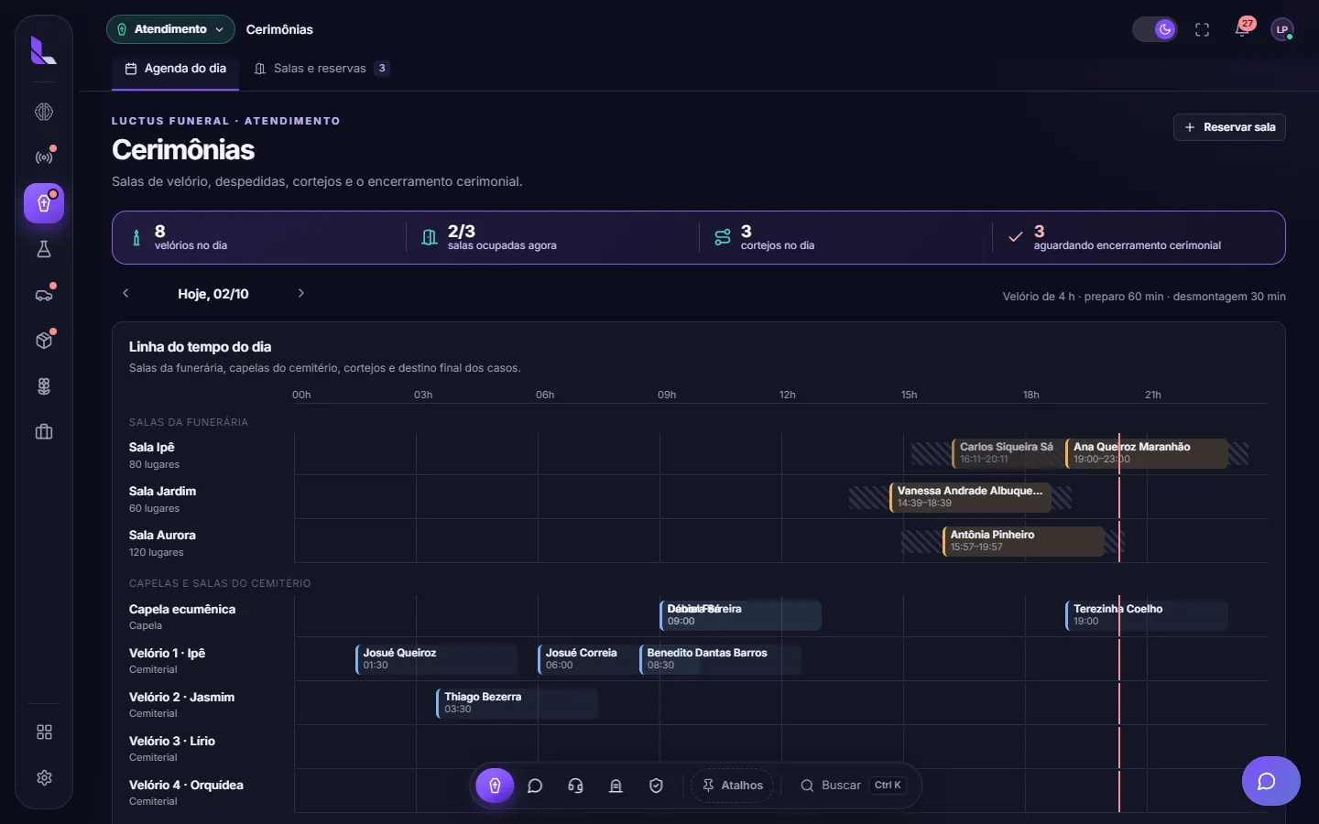
Task: Expand the Atendimento module dropdown
Action: point(170,29)
